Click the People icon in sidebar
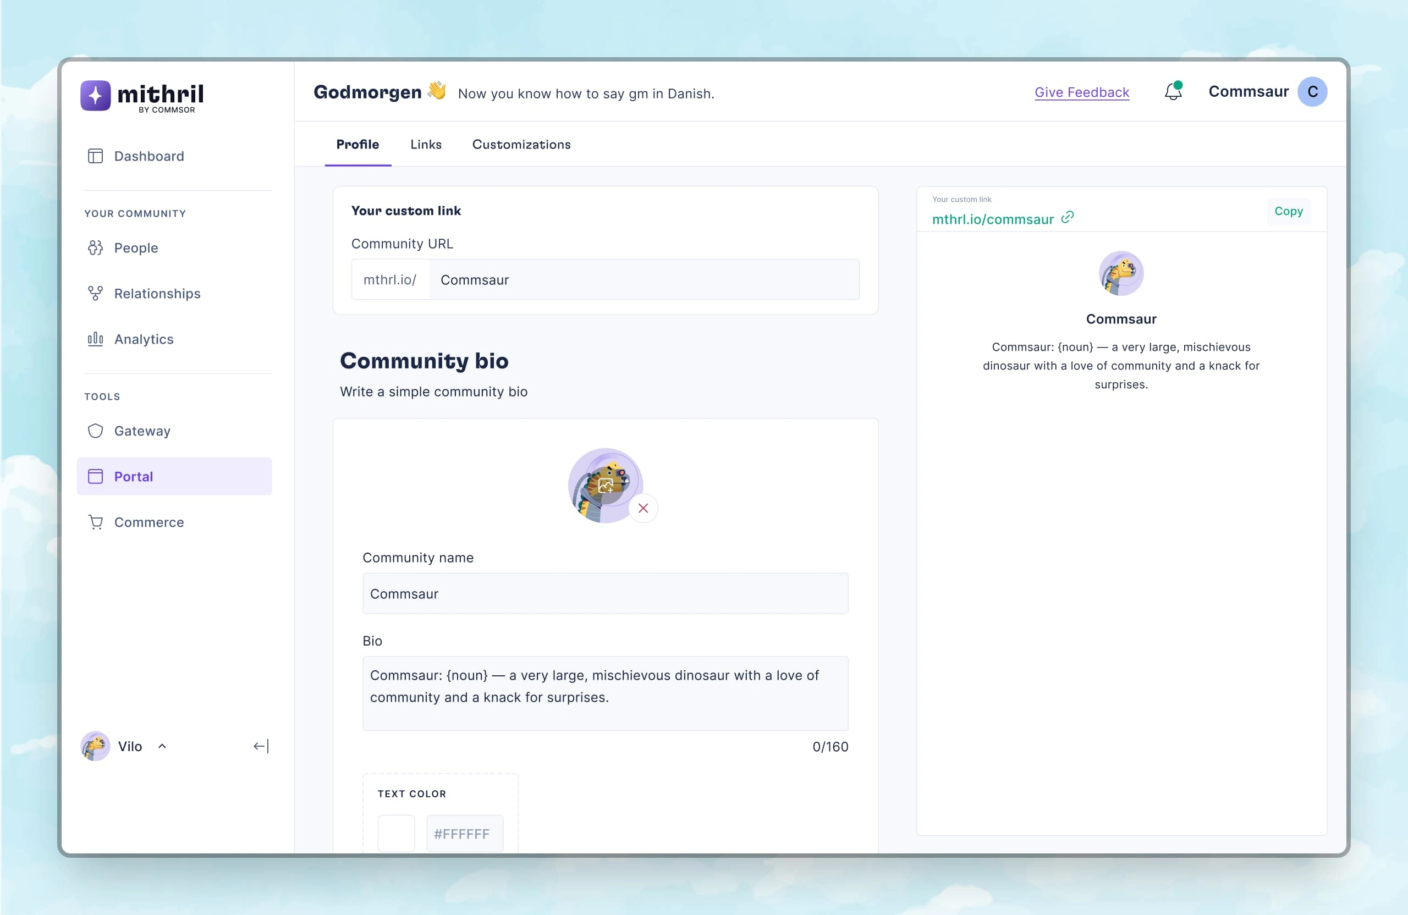Screen dimensions: 1408x915 click(96, 247)
